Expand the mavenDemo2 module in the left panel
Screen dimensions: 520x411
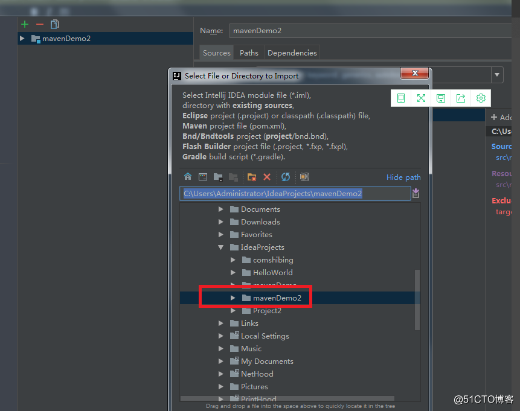coord(22,39)
